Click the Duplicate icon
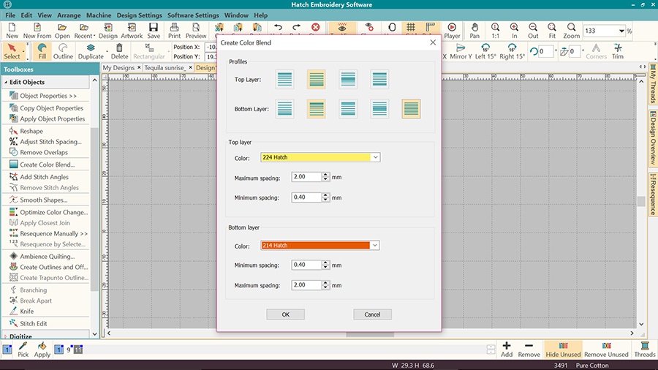This screenshot has width=658, height=370. [x=91, y=50]
